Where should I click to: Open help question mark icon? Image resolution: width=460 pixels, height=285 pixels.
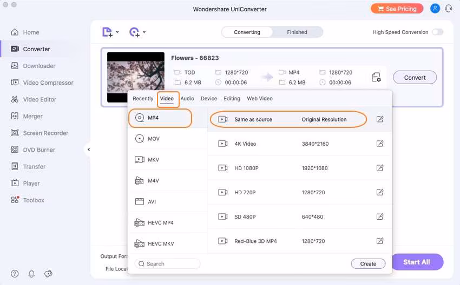15,274
